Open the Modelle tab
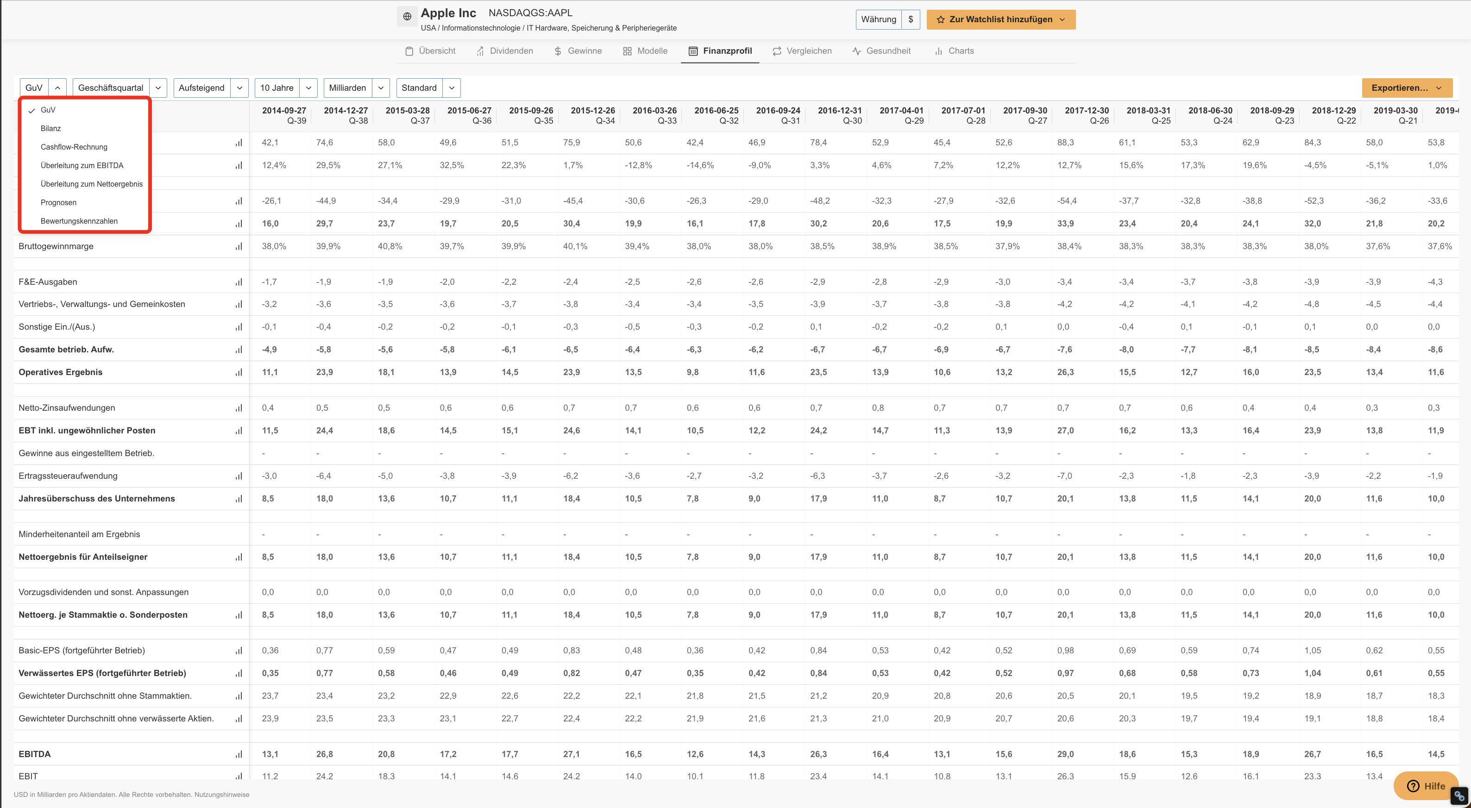The image size is (1471, 808). pyautogui.click(x=645, y=51)
